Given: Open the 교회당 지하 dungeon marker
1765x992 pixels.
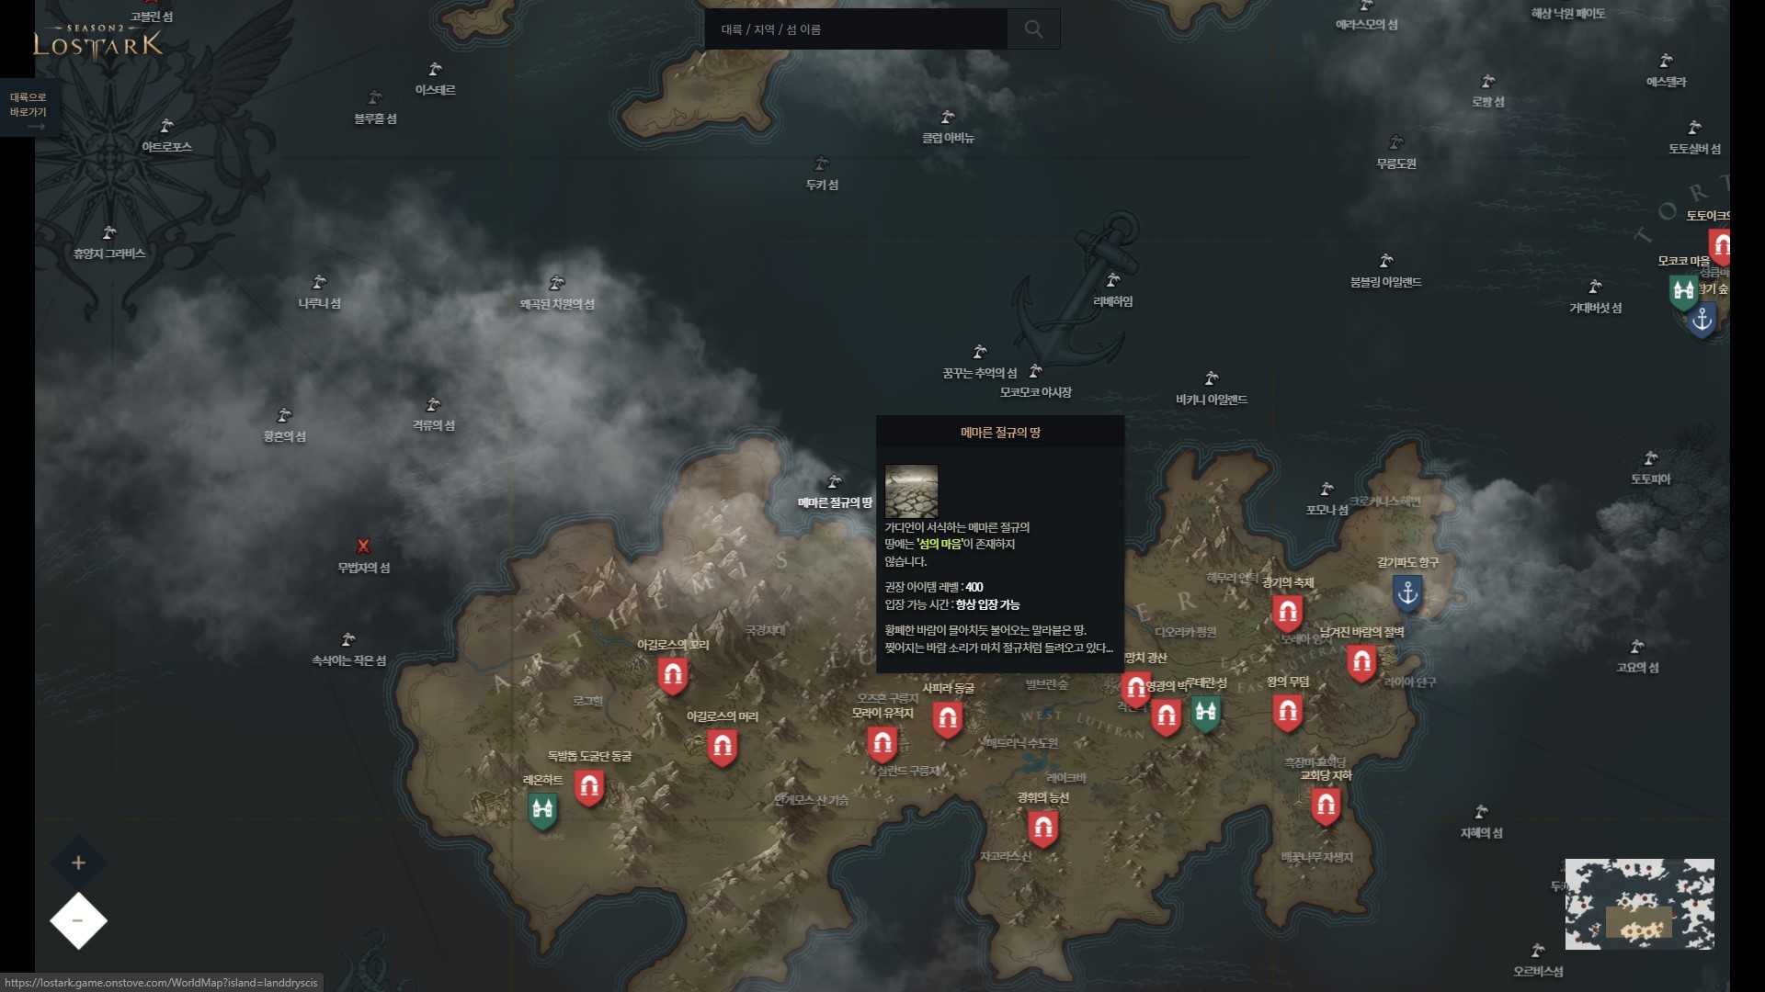Looking at the screenshot, I should 1326,807.
